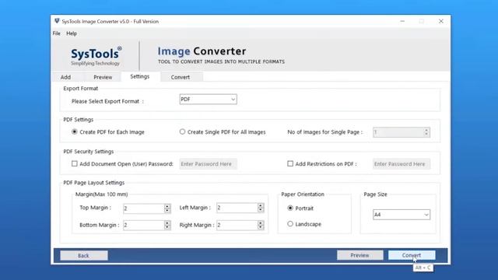Screen dimensions: 498x280
Task: Decrease Left Margin with down arrow
Action: (x=261, y=210)
